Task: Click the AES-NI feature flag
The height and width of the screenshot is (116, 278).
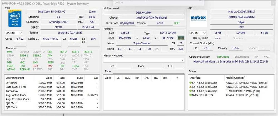Action: [11, 69]
